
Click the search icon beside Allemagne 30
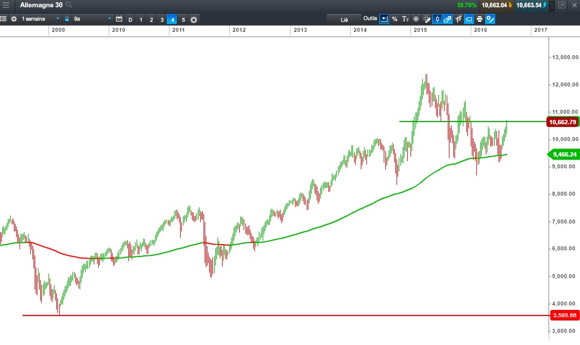click(69, 5)
